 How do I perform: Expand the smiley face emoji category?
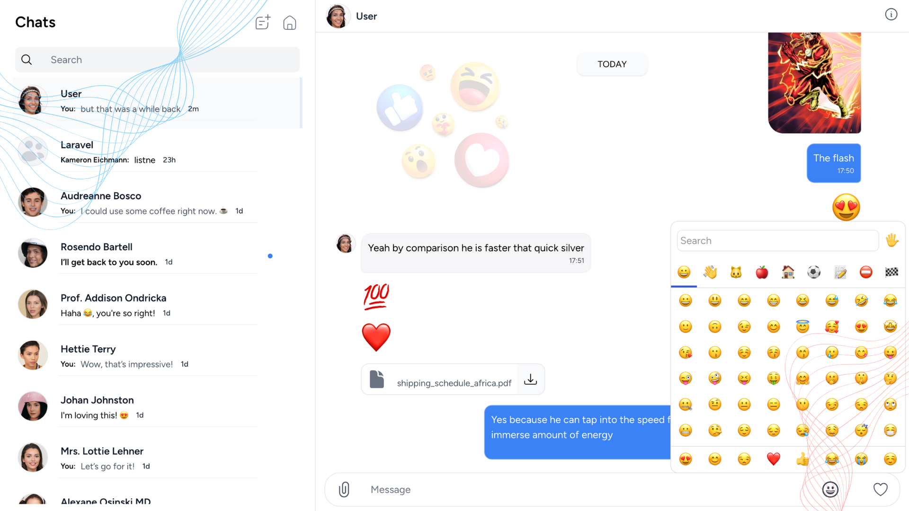[x=685, y=272]
